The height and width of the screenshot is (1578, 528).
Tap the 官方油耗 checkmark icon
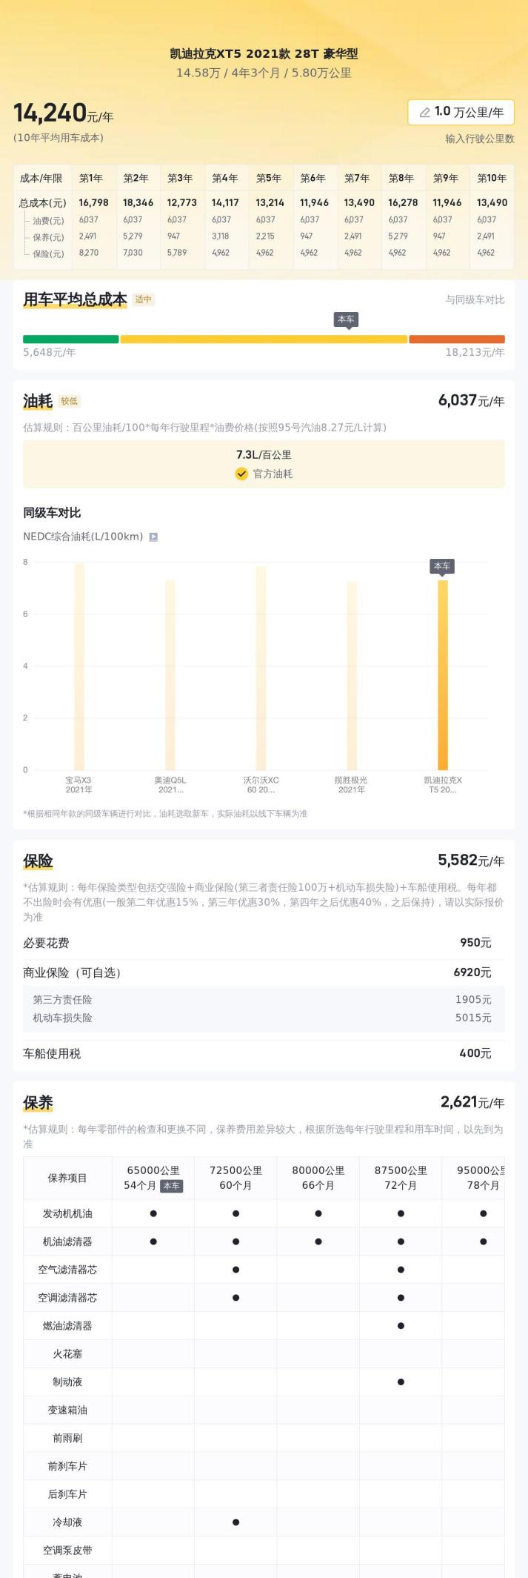coord(241,474)
